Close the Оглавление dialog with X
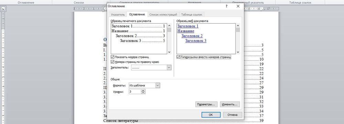Image resolution: width=344 pixels, height=124 pixels. click(238, 6)
